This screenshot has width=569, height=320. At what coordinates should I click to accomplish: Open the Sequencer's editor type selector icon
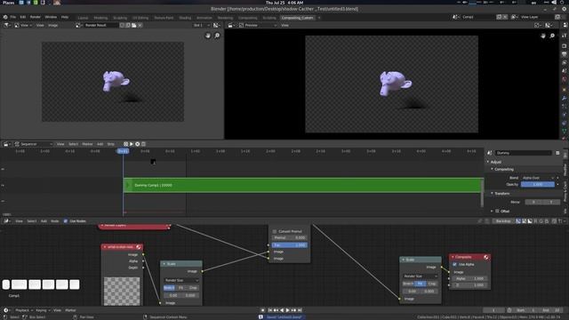pos(7,144)
